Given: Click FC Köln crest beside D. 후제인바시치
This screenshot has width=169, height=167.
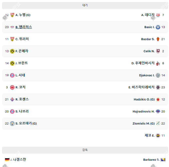Looking at the screenshot, I should pyautogui.click(x=158, y=63).
